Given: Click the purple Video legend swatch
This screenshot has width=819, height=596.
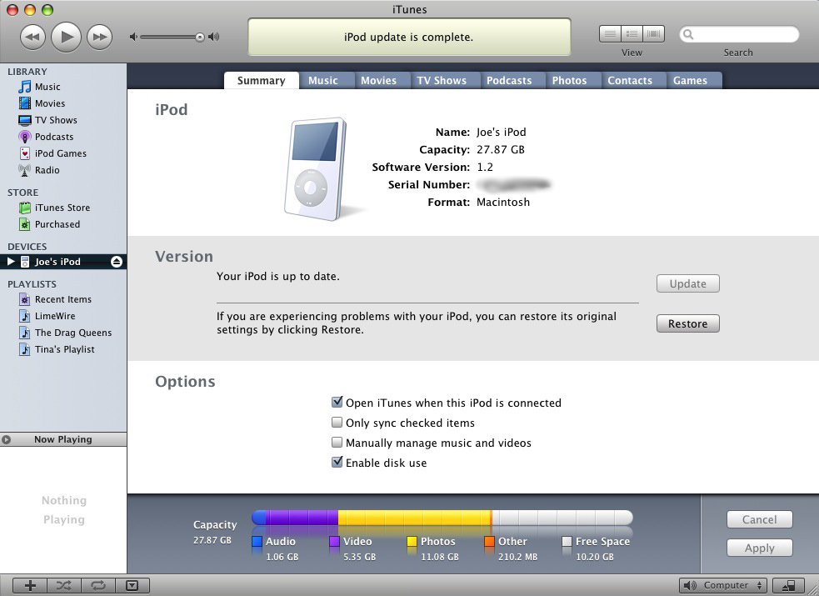Looking at the screenshot, I should point(334,542).
